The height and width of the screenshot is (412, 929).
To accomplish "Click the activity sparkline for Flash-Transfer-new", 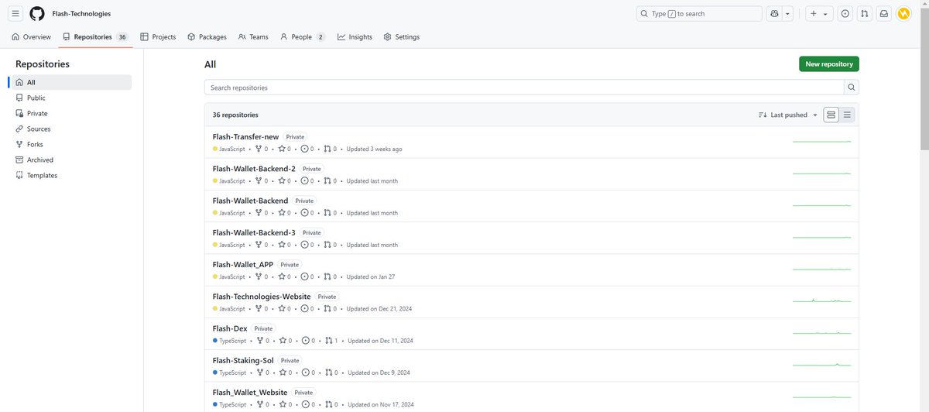I will tap(821, 141).
